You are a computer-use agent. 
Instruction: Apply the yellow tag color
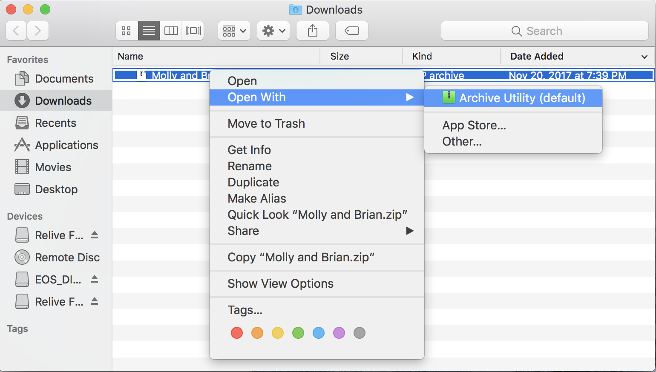[x=278, y=333]
